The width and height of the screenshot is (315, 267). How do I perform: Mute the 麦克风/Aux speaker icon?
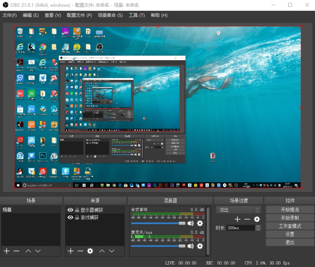coord(190,246)
